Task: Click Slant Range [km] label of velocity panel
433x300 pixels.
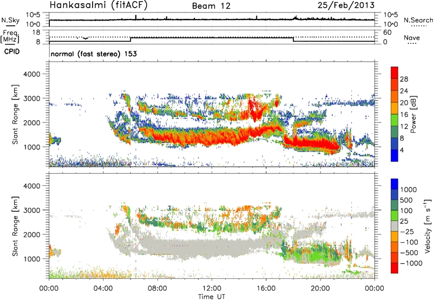Action: coord(15,226)
